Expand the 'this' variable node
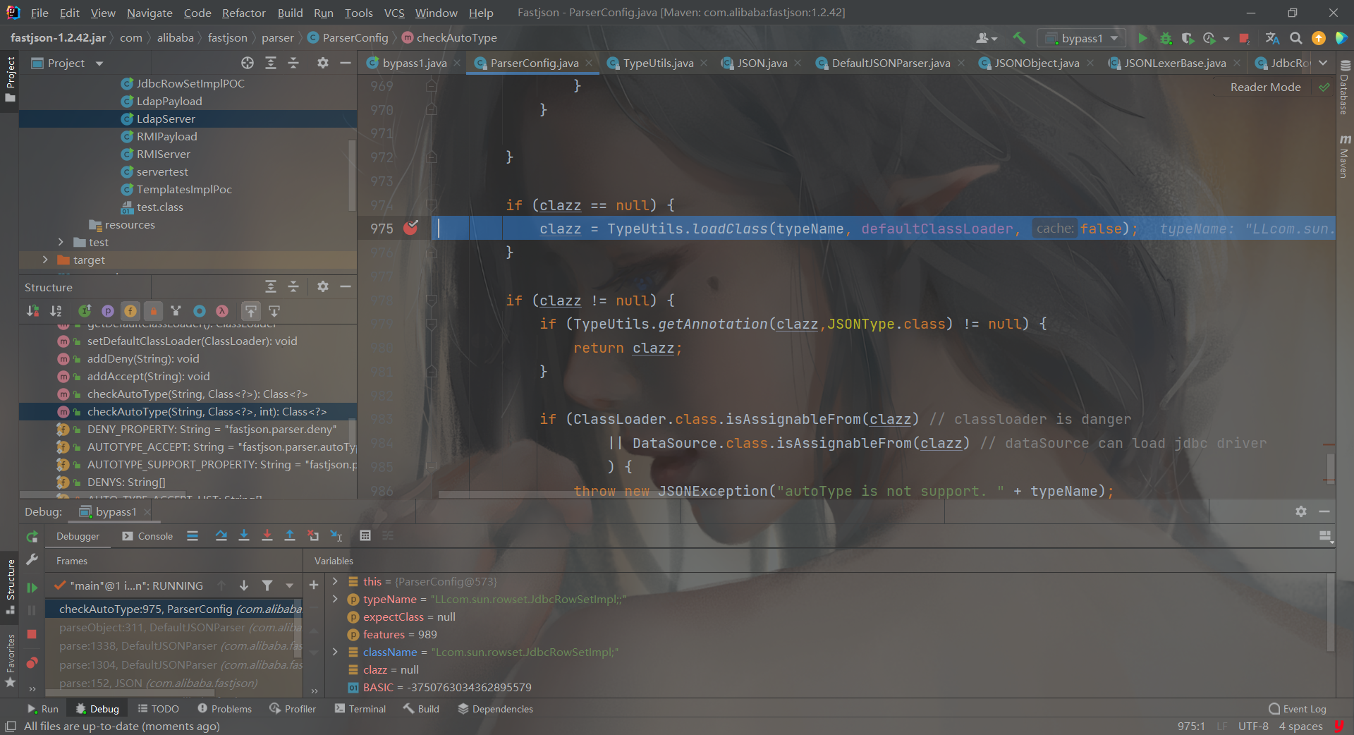The image size is (1354, 735). pos(335,581)
